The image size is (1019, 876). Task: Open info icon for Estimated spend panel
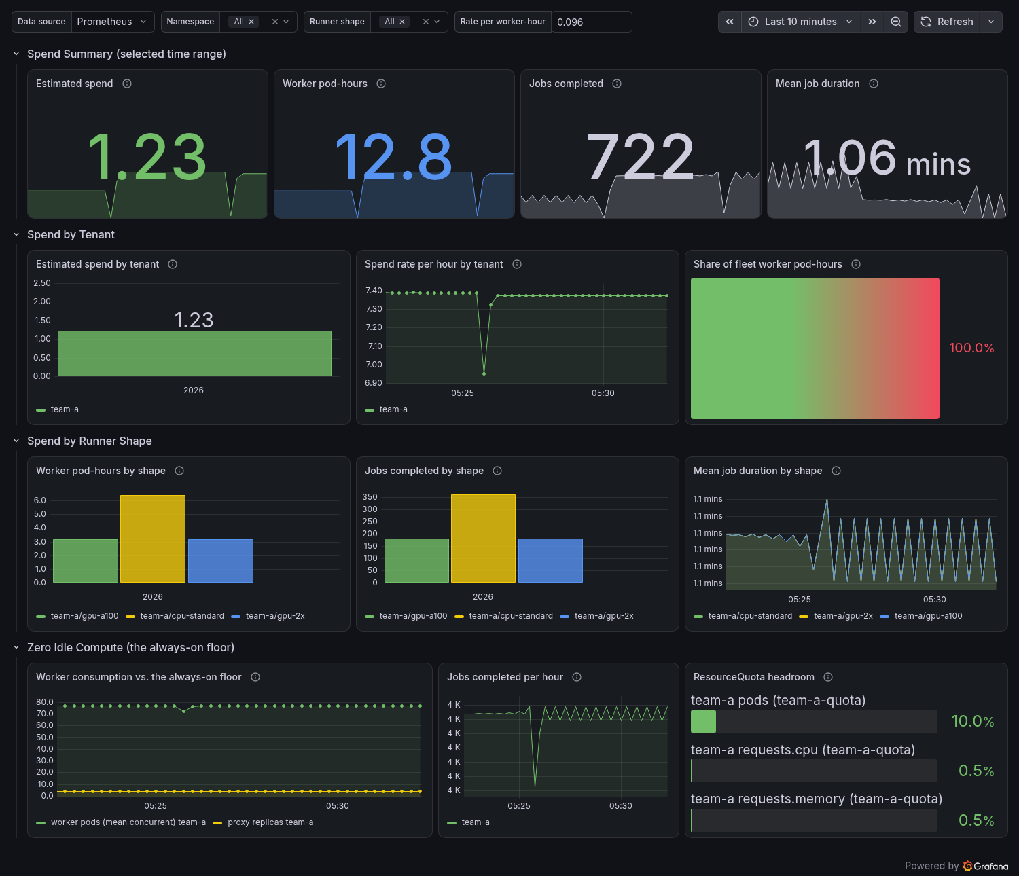click(x=127, y=84)
